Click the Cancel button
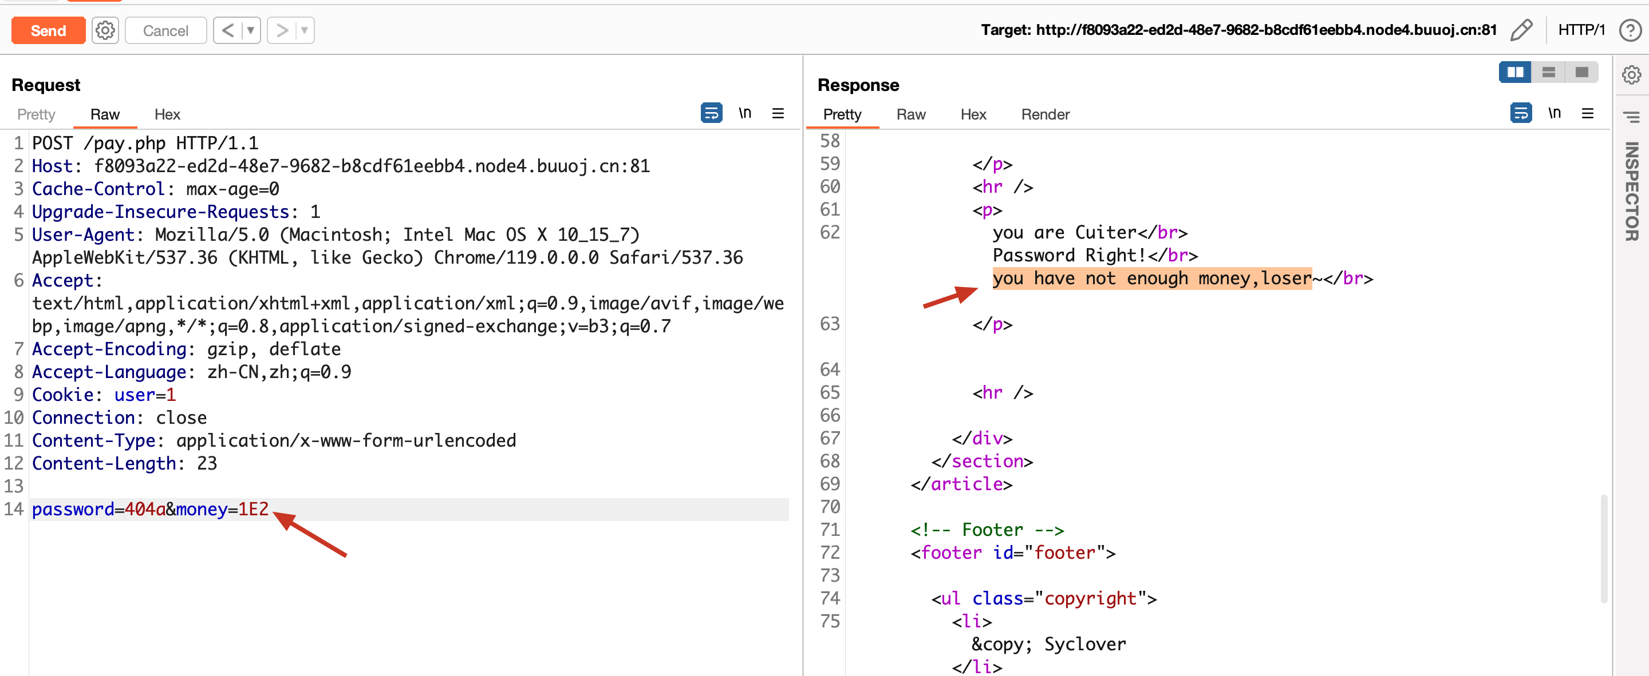Screen dimensions: 1649x676 click(165, 30)
